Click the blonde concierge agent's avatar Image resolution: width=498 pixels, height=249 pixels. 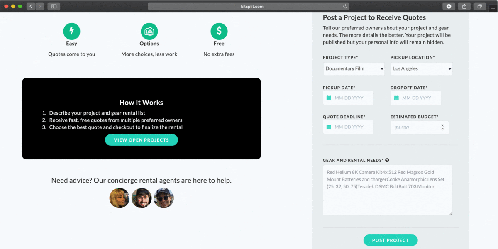point(120,198)
